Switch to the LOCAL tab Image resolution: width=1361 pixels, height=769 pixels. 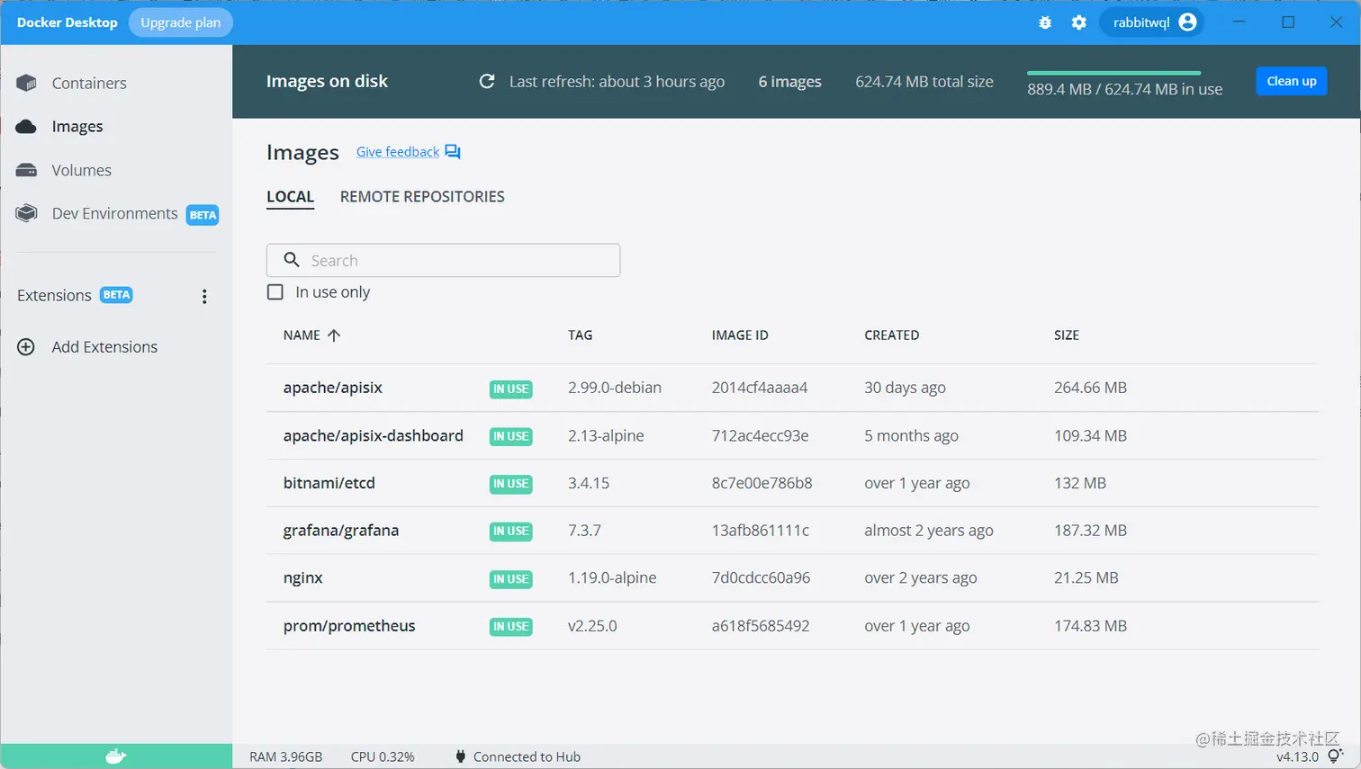pos(290,197)
